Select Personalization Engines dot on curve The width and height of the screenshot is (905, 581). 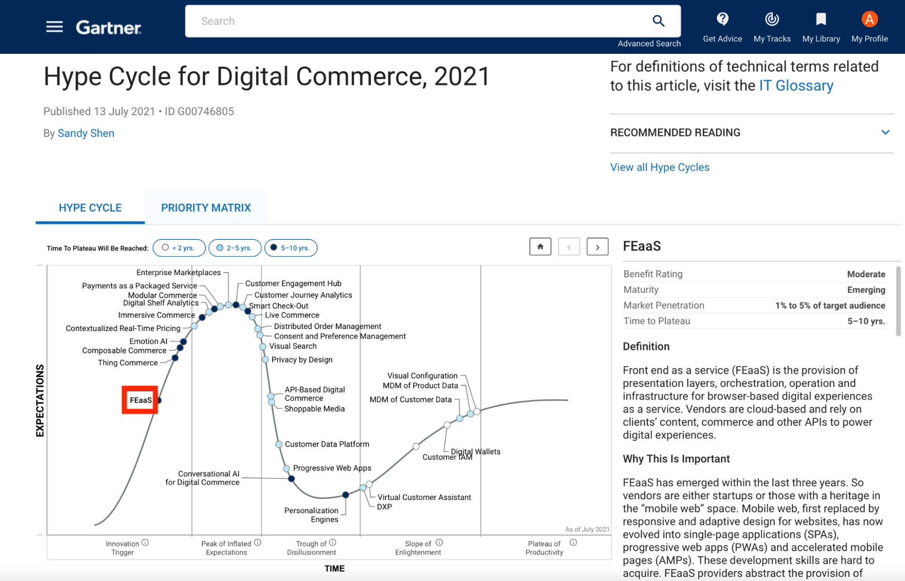coord(345,495)
